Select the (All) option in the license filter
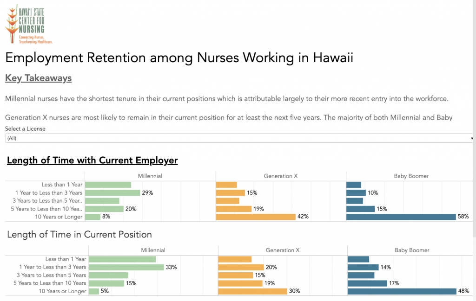 point(14,138)
